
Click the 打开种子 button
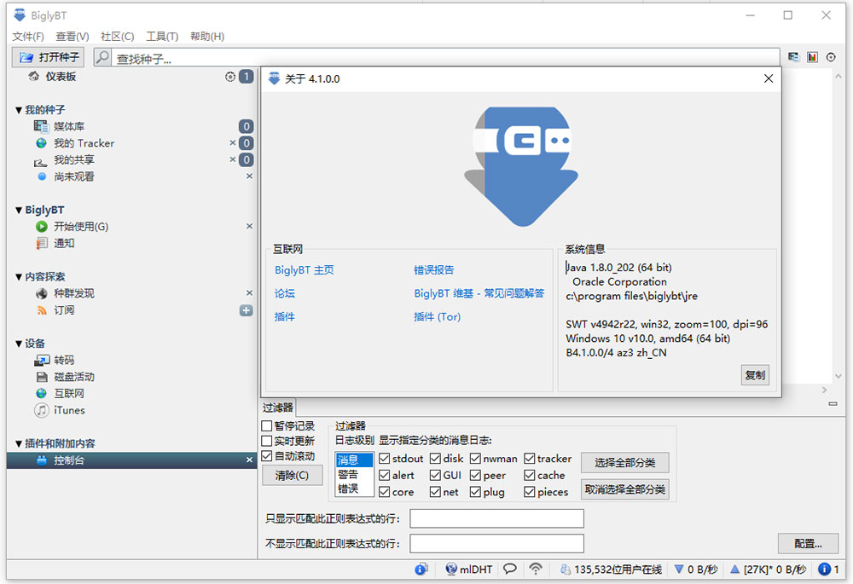click(x=49, y=57)
